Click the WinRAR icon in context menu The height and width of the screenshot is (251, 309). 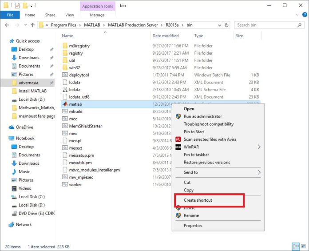178,147
